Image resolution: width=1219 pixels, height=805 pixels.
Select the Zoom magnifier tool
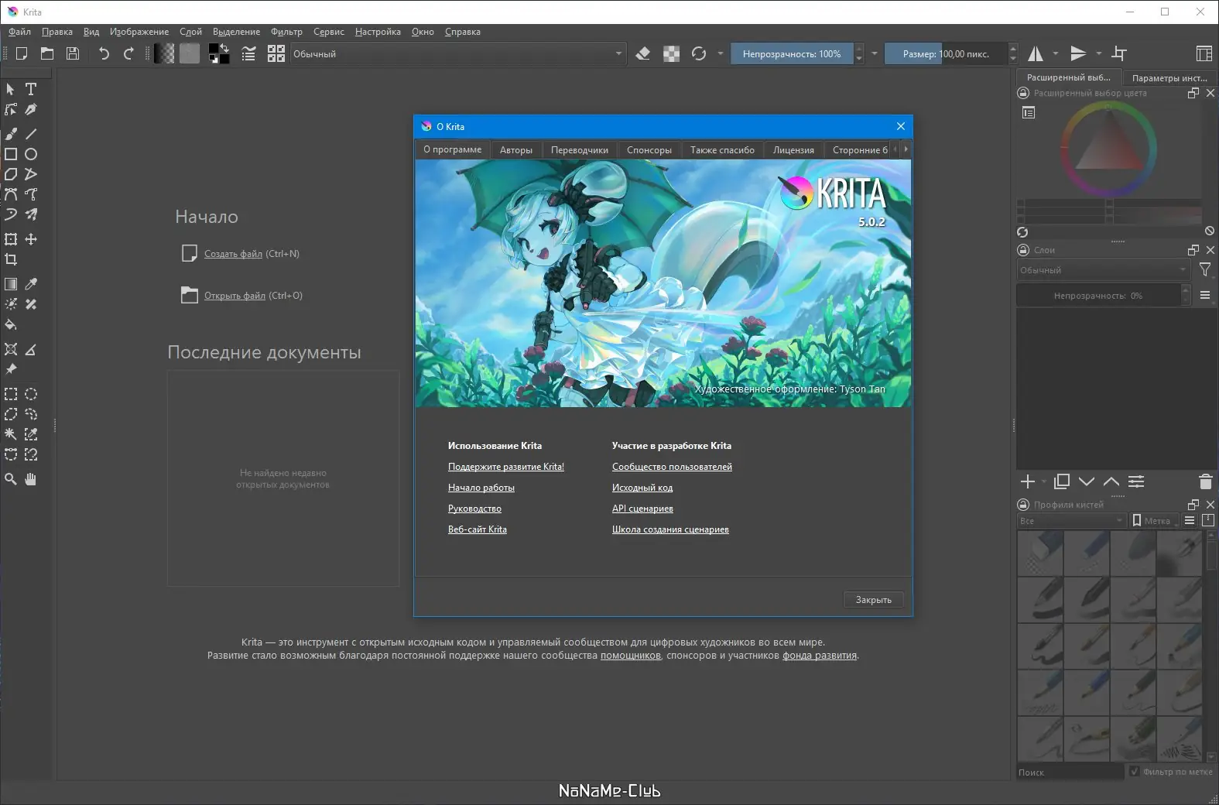pos(11,479)
